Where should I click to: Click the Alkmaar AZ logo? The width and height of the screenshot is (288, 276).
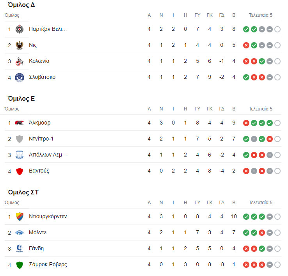[x=19, y=123]
